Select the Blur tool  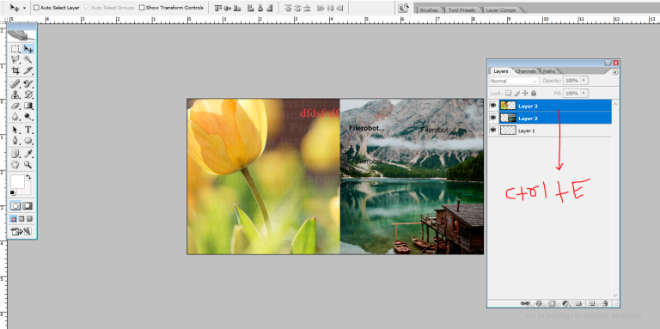tap(15, 117)
